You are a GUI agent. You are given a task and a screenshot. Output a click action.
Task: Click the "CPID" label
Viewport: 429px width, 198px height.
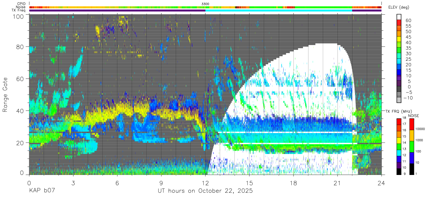point(21,4)
